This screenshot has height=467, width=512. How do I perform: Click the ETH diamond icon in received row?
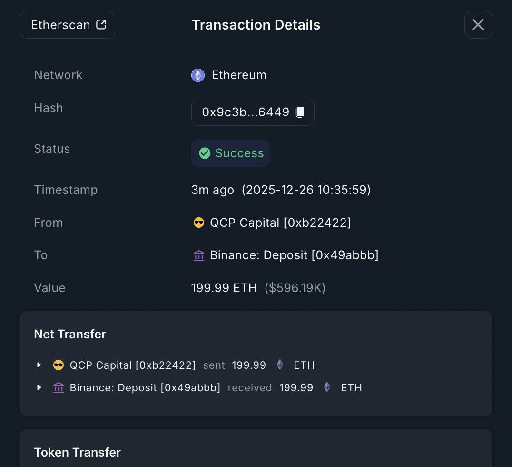click(327, 387)
